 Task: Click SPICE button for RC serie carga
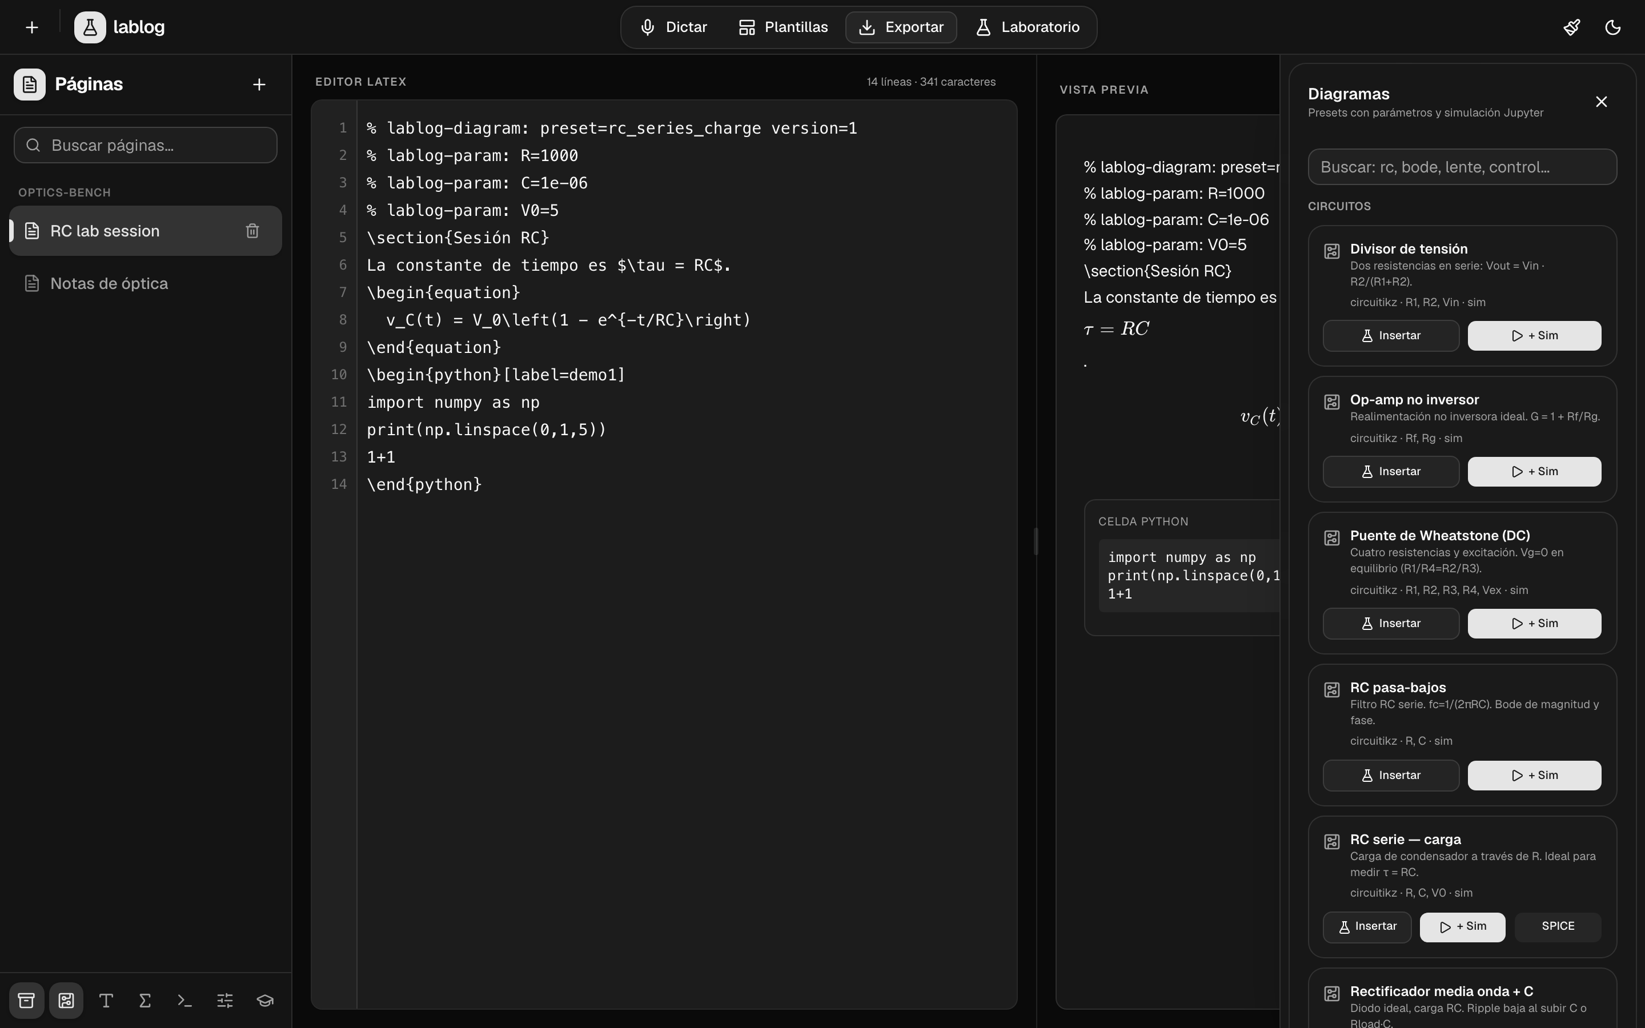point(1558,927)
